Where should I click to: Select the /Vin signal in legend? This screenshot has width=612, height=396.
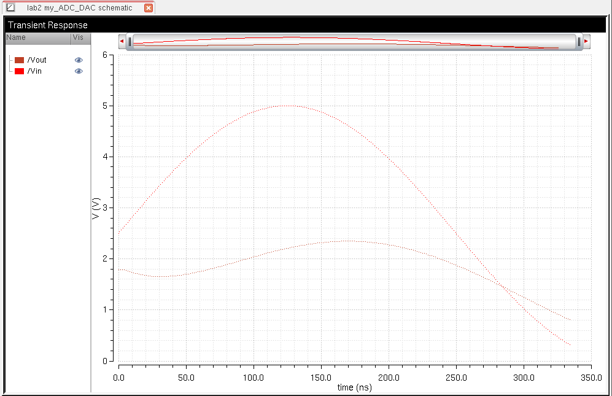point(34,71)
